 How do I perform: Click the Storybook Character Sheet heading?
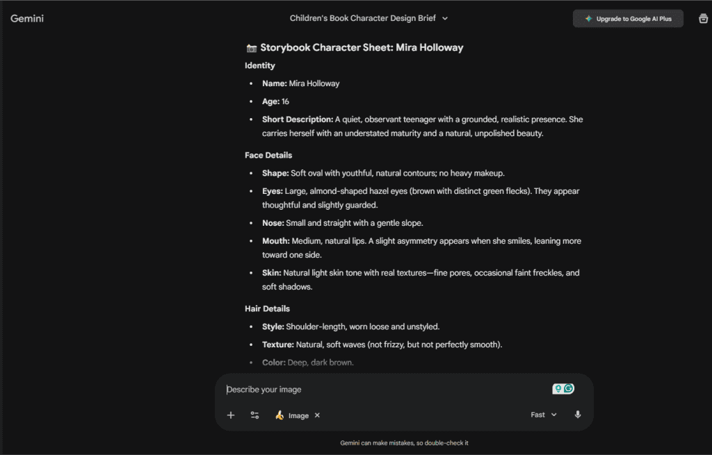pos(362,48)
